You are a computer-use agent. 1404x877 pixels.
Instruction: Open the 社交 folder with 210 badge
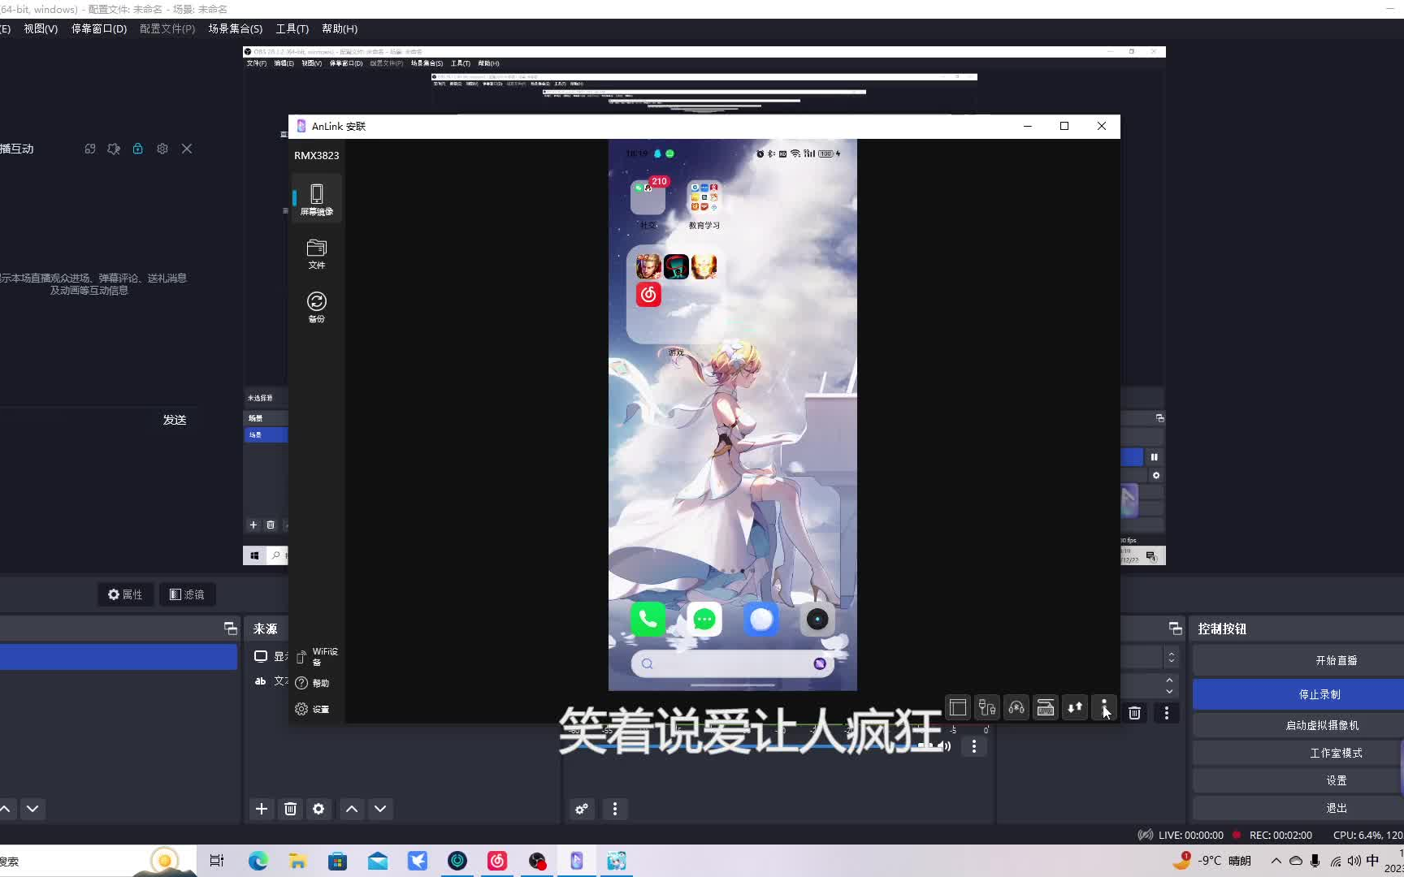click(648, 197)
